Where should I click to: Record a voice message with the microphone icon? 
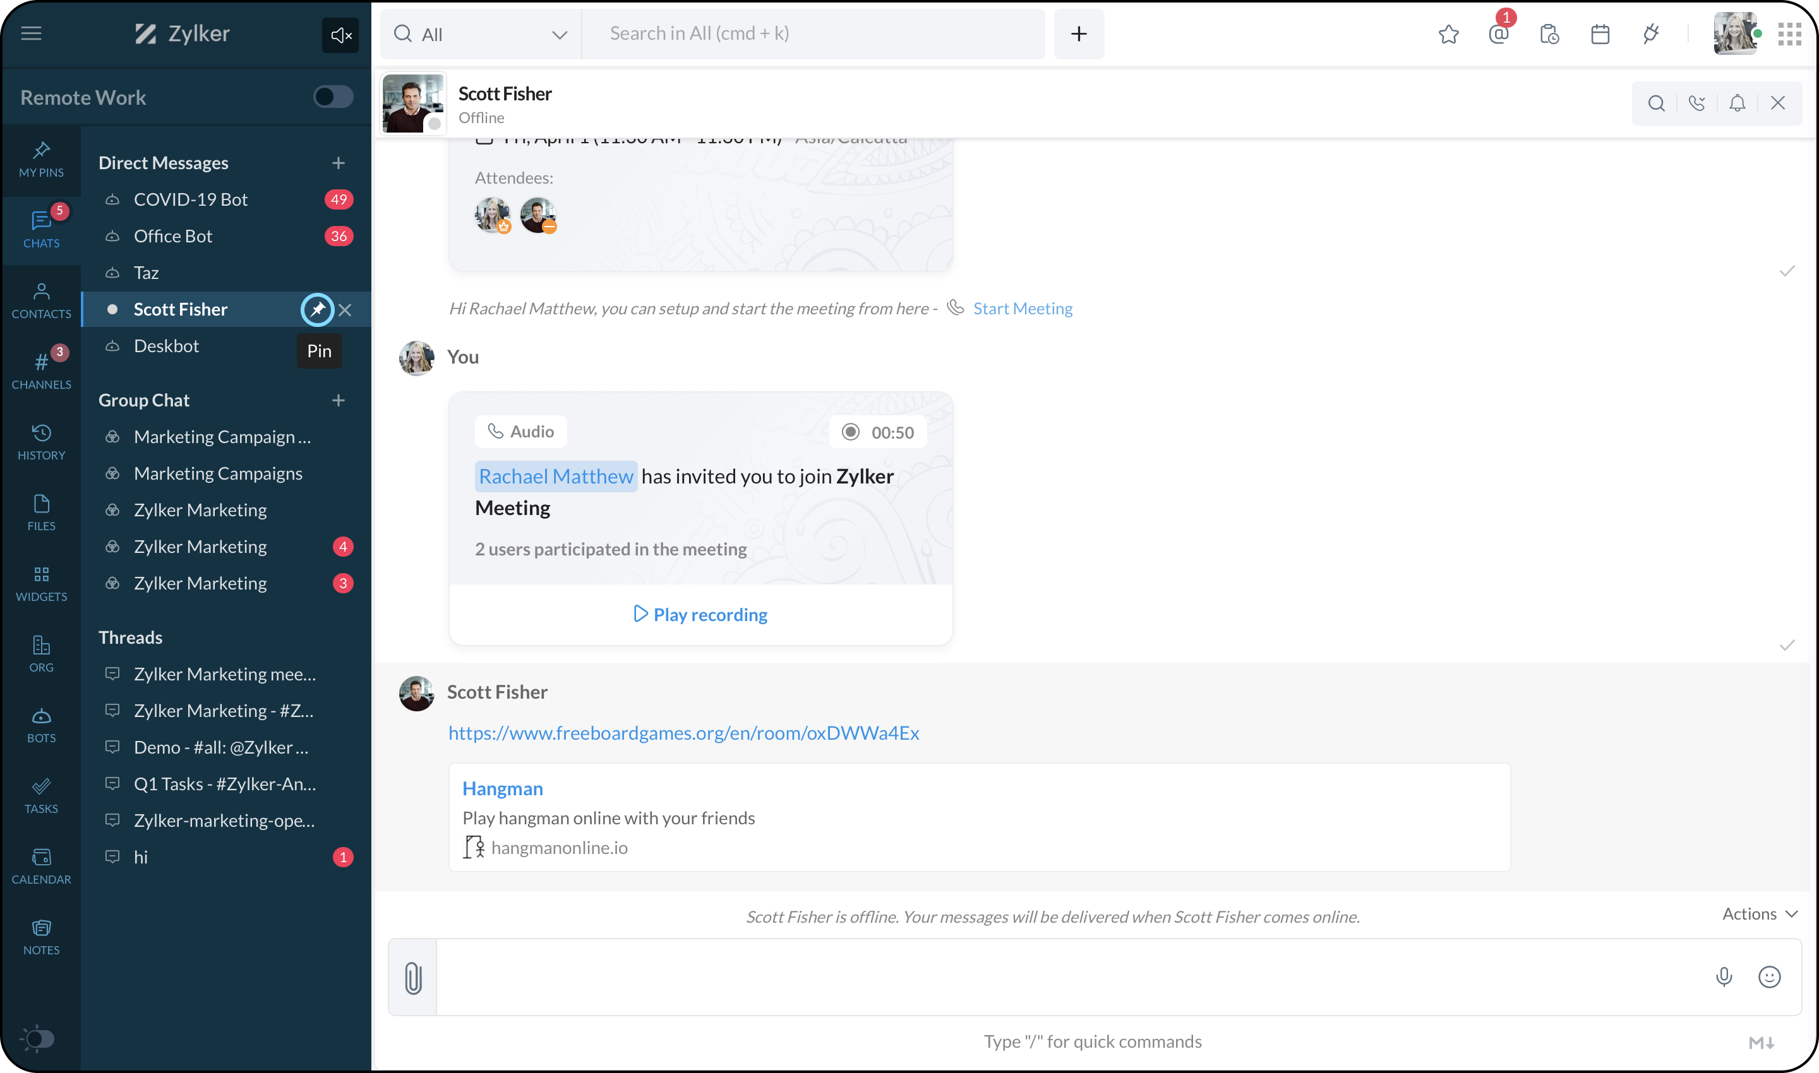tap(1724, 977)
